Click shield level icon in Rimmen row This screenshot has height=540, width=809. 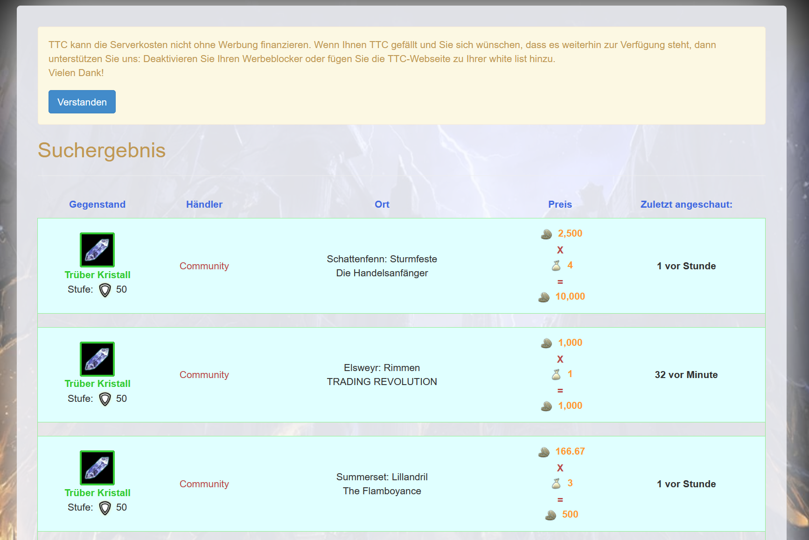tap(105, 399)
